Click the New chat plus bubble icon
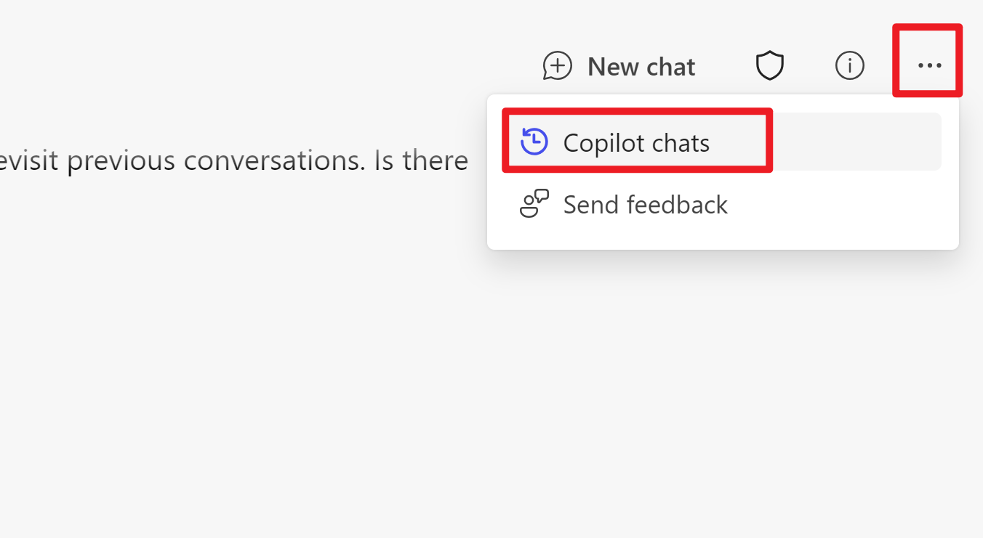 [558, 66]
